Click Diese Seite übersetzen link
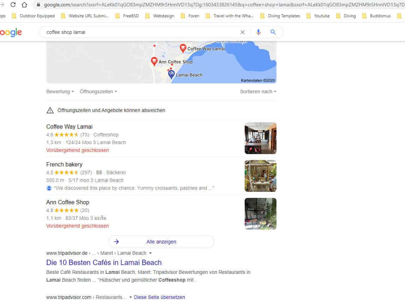 (159, 297)
